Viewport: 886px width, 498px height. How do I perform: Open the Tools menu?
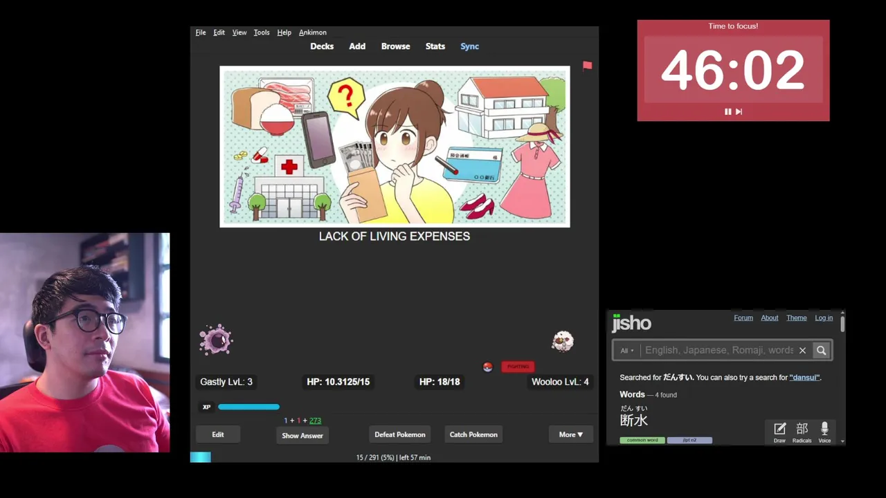coord(262,33)
